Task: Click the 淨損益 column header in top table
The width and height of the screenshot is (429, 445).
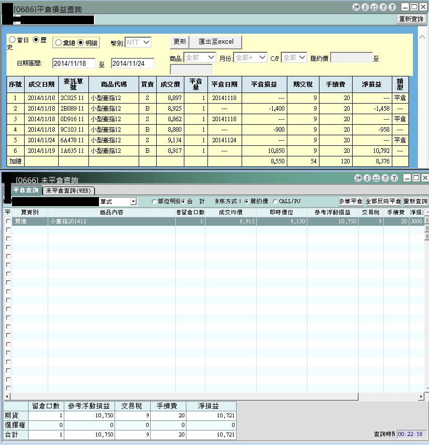Action: (372, 84)
